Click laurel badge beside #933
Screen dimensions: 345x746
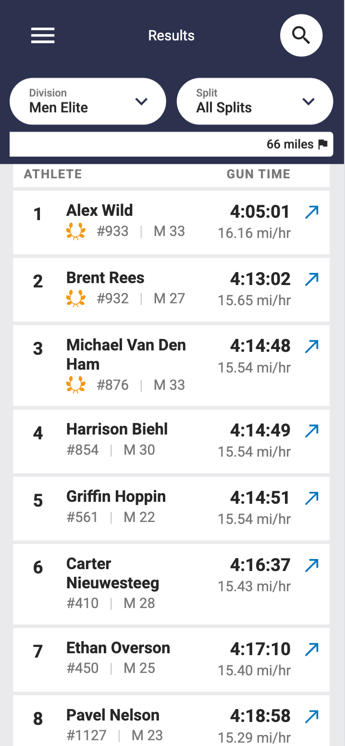click(x=75, y=232)
